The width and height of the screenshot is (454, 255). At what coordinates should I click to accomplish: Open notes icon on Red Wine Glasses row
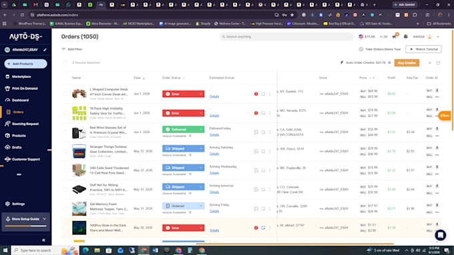click(263, 132)
